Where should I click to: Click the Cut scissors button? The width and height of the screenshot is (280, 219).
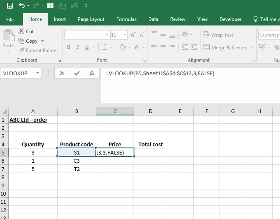point(26,31)
